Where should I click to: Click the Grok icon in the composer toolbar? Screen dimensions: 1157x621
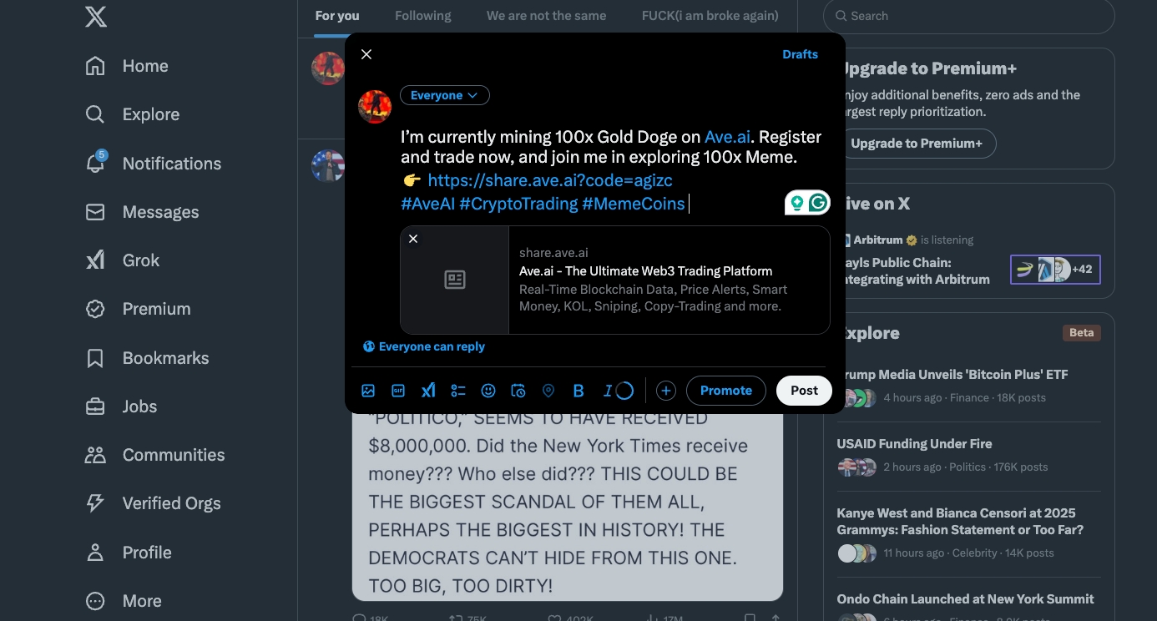428,391
